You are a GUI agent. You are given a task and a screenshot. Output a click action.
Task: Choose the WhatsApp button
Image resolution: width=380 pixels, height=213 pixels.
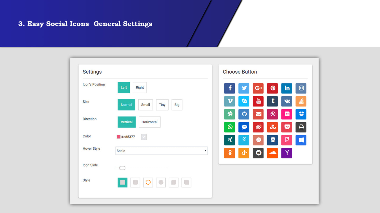click(x=229, y=127)
